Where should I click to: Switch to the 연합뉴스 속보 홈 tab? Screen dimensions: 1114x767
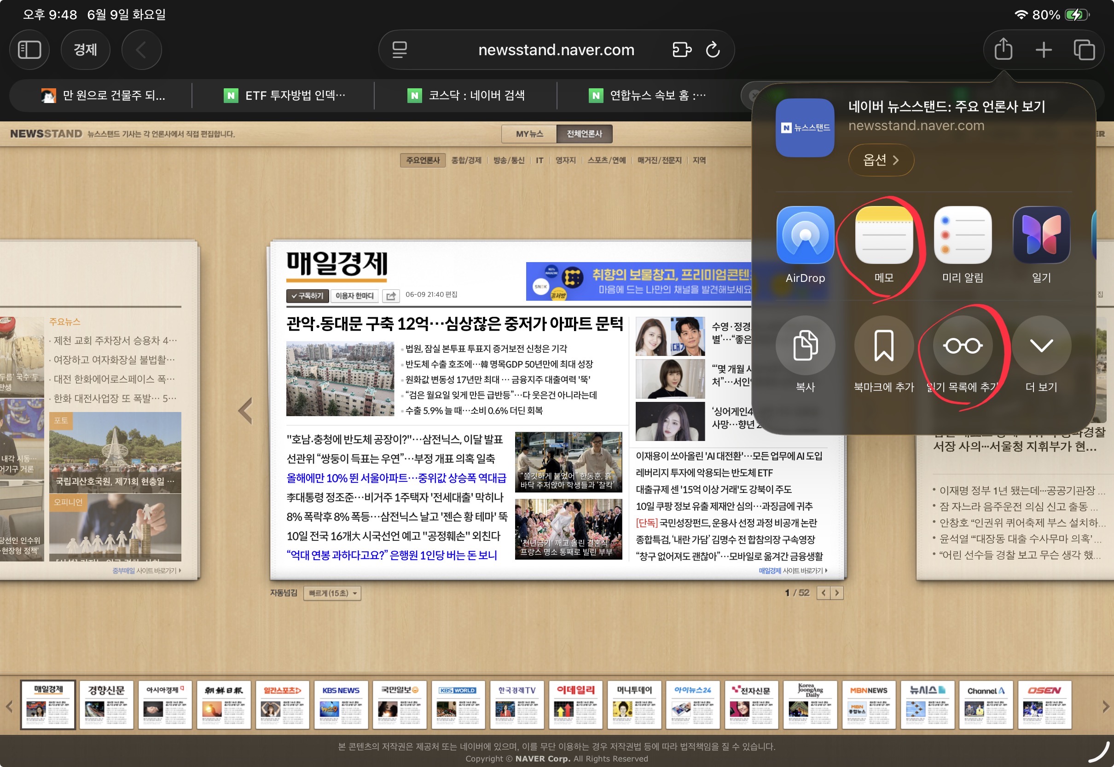click(x=647, y=95)
